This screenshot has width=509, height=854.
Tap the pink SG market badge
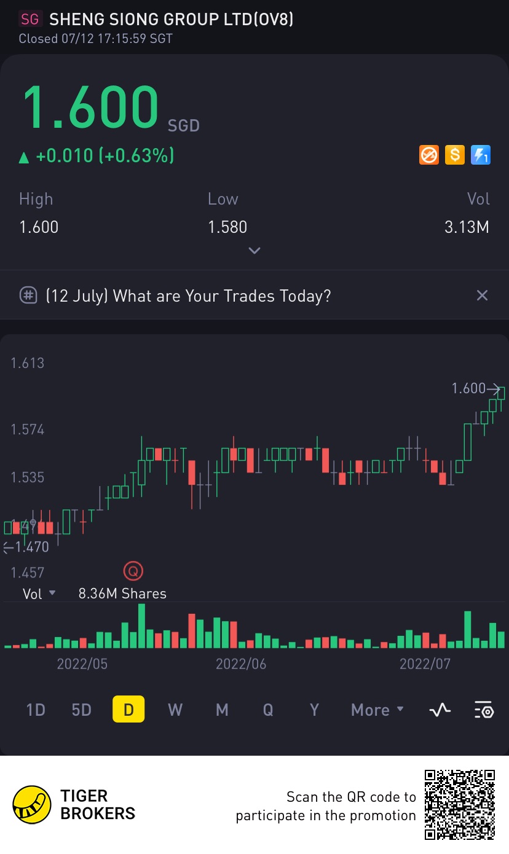30,20
